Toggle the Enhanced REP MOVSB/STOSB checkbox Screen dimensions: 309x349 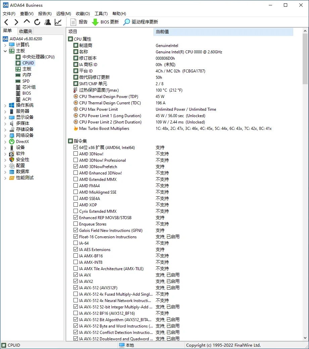(75, 217)
